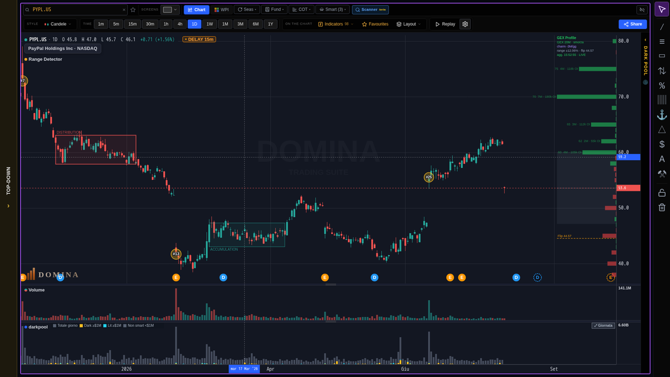
Task: Select the anchor tool
Action: pos(662,114)
